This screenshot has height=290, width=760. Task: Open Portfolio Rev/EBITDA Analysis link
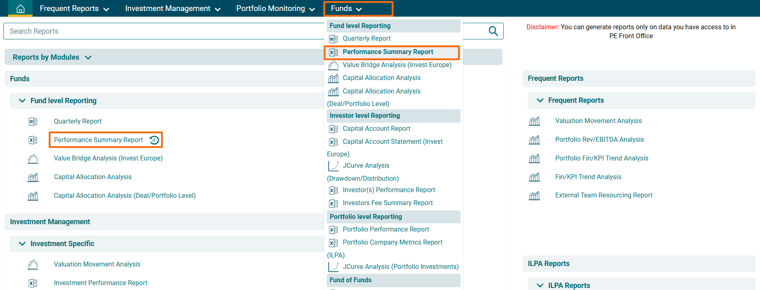599,140
